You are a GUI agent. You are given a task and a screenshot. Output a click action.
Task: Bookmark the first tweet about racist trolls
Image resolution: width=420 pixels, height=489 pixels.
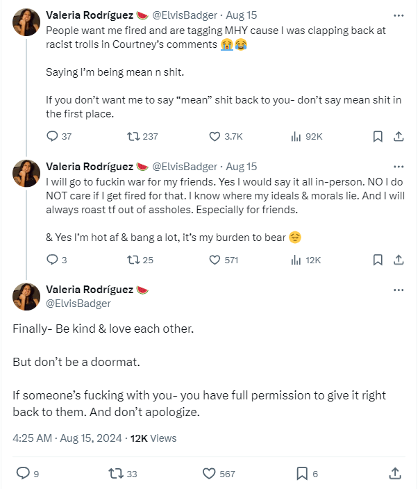(x=378, y=136)
